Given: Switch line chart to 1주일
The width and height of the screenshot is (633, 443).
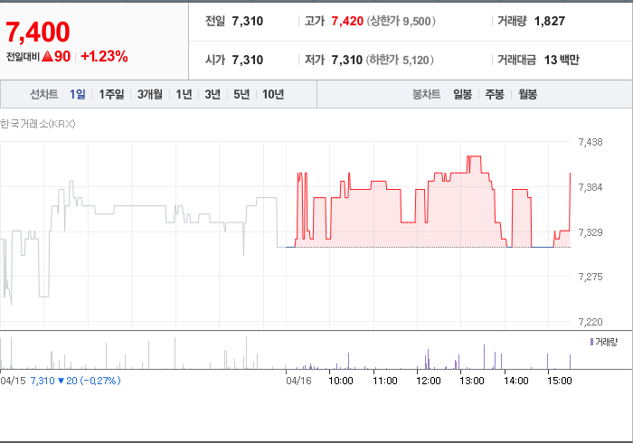Looking at the screenshot, I should 111,94.
